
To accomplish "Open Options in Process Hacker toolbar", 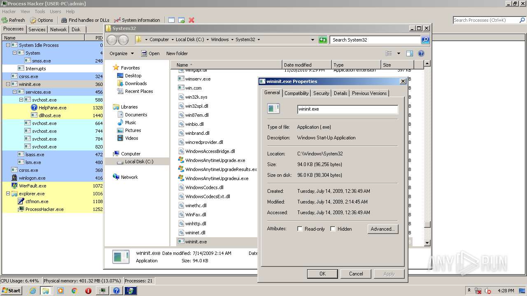I will click(41, 20).
